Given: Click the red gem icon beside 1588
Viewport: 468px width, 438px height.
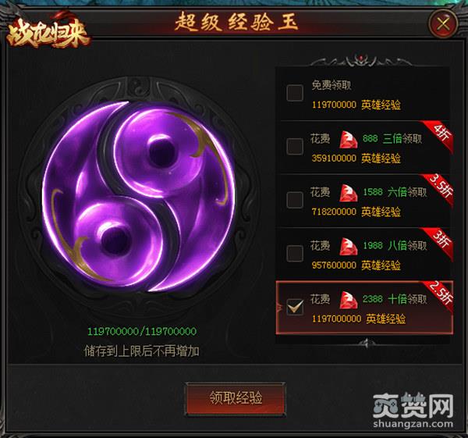Looking at the screenshot, I should [x=348, y=193].
